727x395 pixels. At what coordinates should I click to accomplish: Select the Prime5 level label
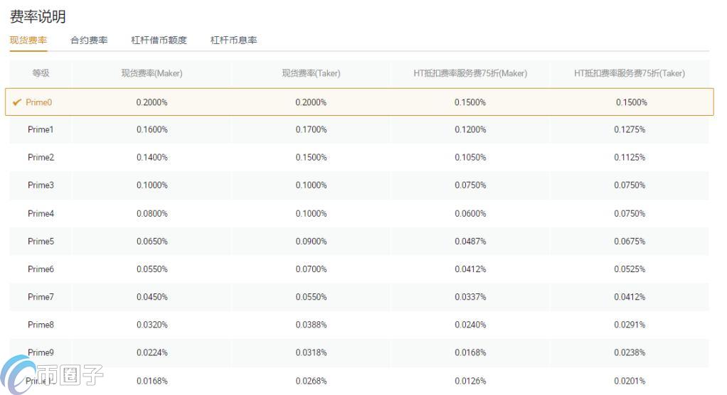click(x=41, y=242)
